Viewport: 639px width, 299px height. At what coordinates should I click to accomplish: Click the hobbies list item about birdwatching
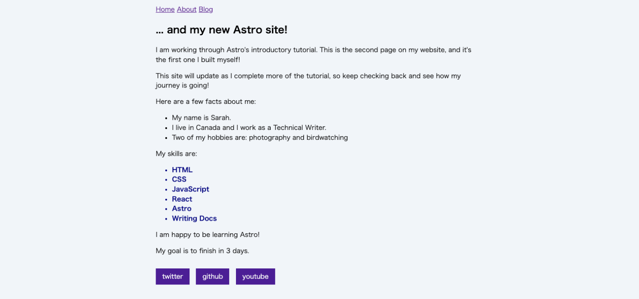pyautogui.click(x=260, y=137)
